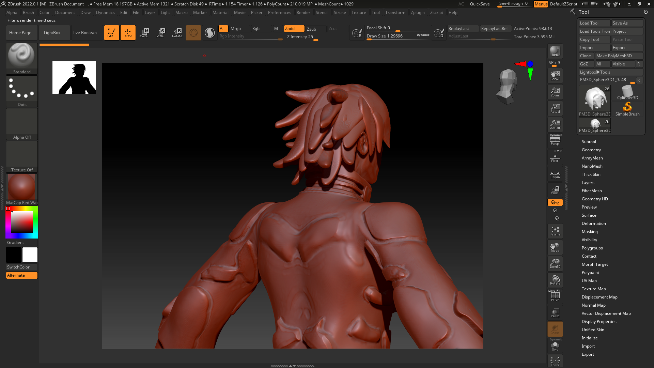Viewport: 654px width, 368px height.
Task: Click the Zoom3D navigation icon
Action: pyautogui.click(x=555, y=263)
